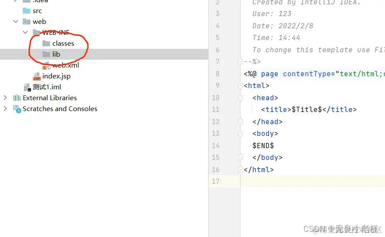Click fold marker at line 16

tap(241, 169)
